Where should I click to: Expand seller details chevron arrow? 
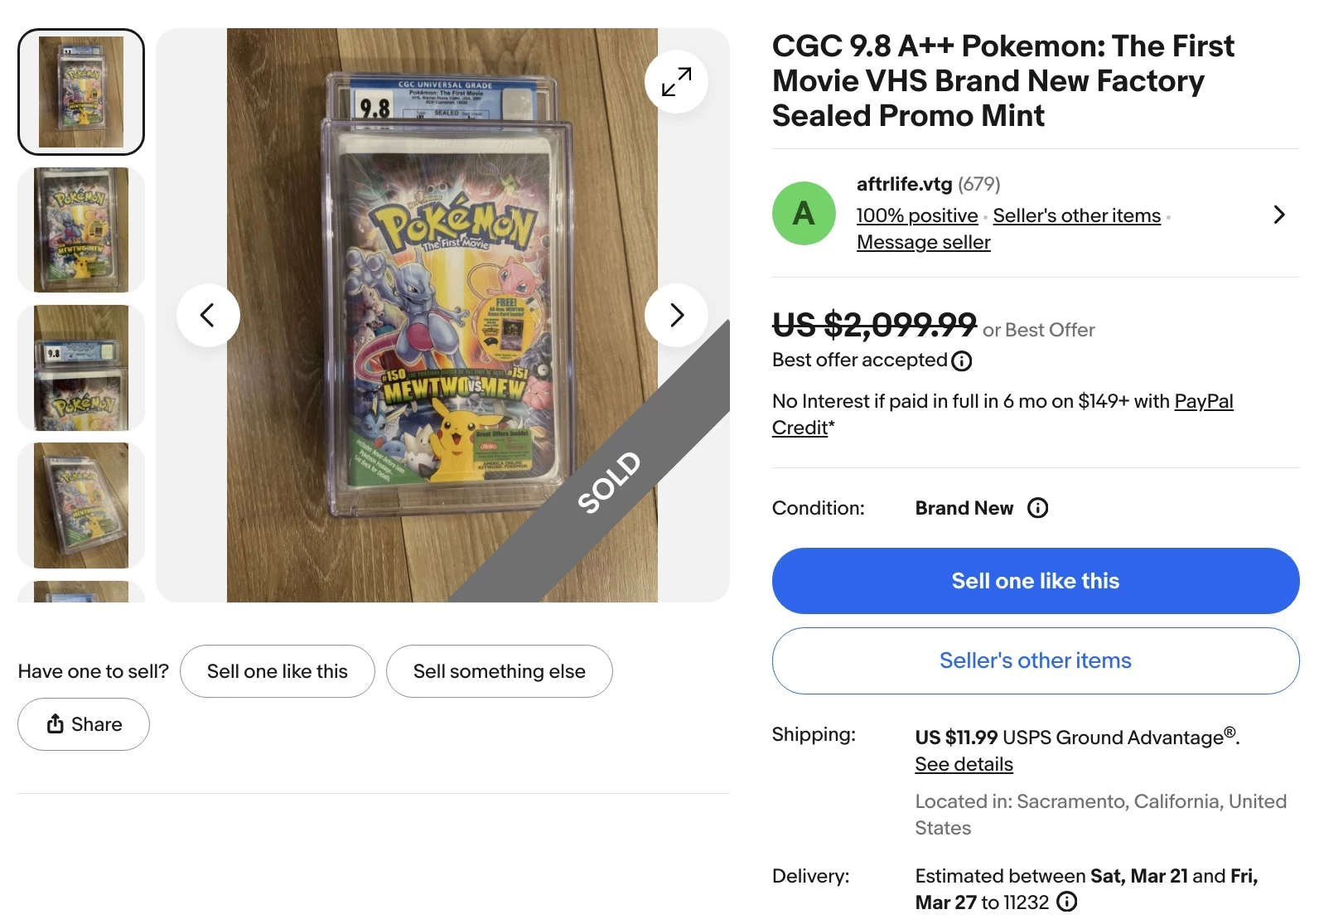pyautogui.click(x=1278, y=215)
